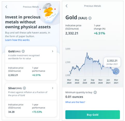This screenshot has height=121, width=125.
Task: Tap gold and silver bars illustration
Action: coord(49,12)
